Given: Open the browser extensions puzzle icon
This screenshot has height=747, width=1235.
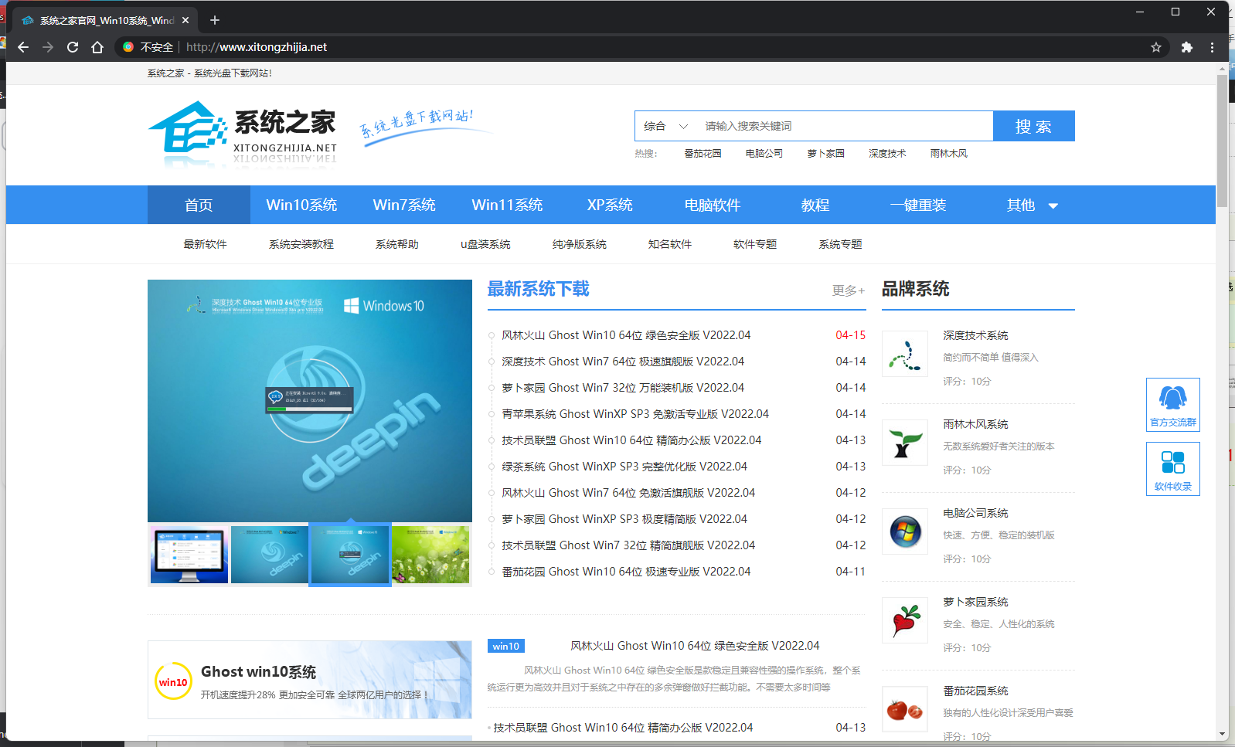Looking at the screenshot, I should coord(1187,47).
